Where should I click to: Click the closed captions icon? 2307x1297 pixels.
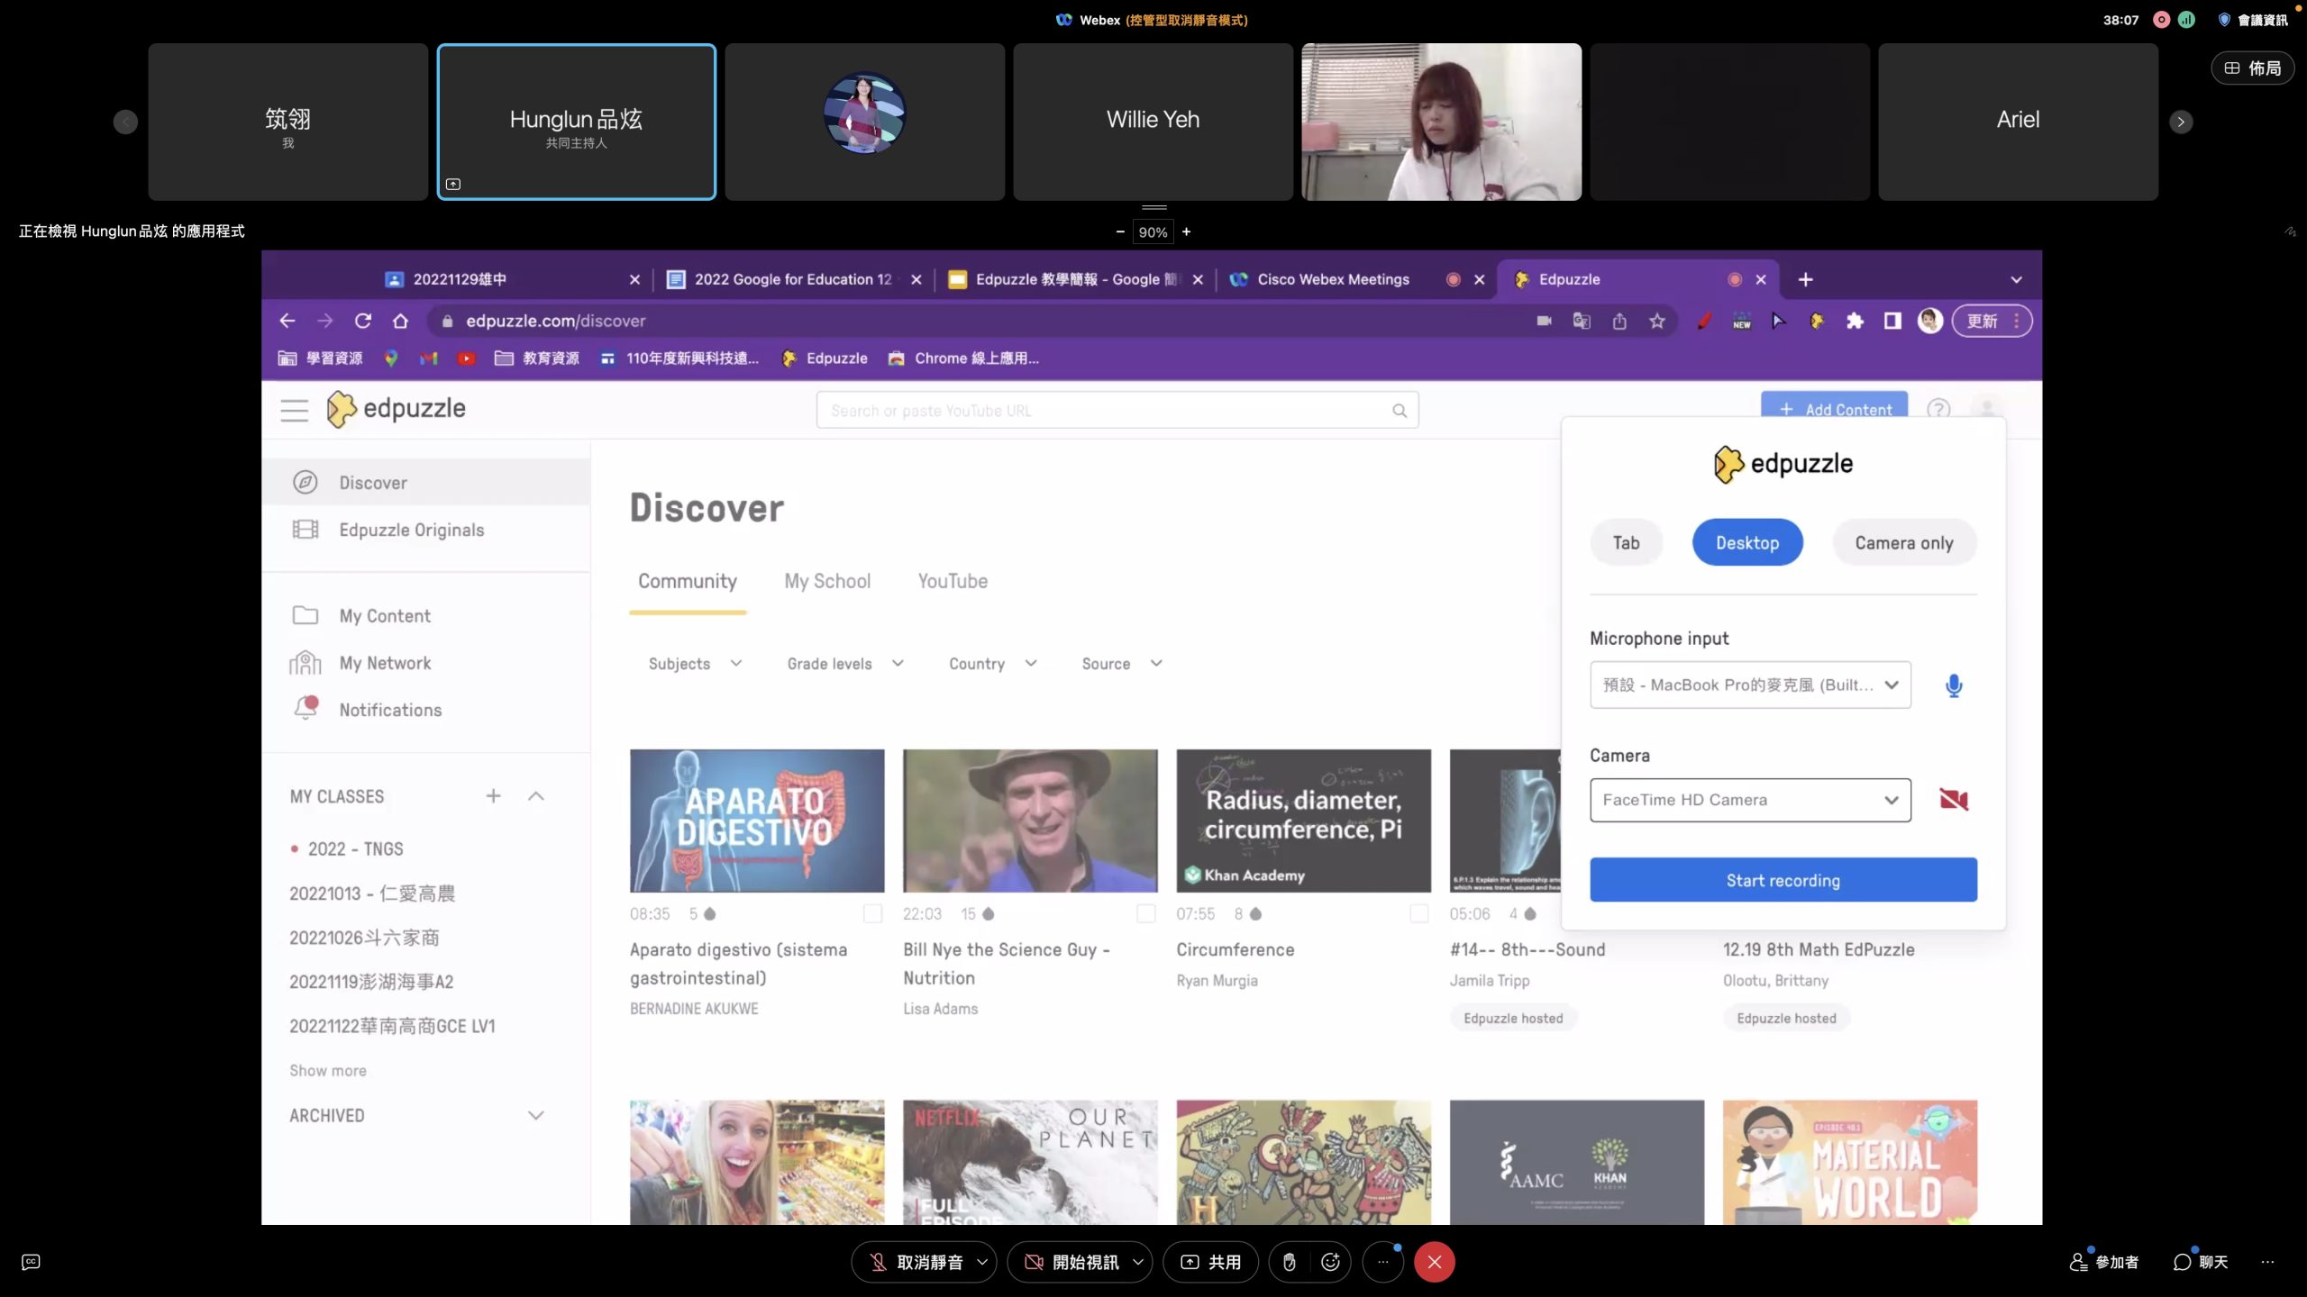[31, 1262]
